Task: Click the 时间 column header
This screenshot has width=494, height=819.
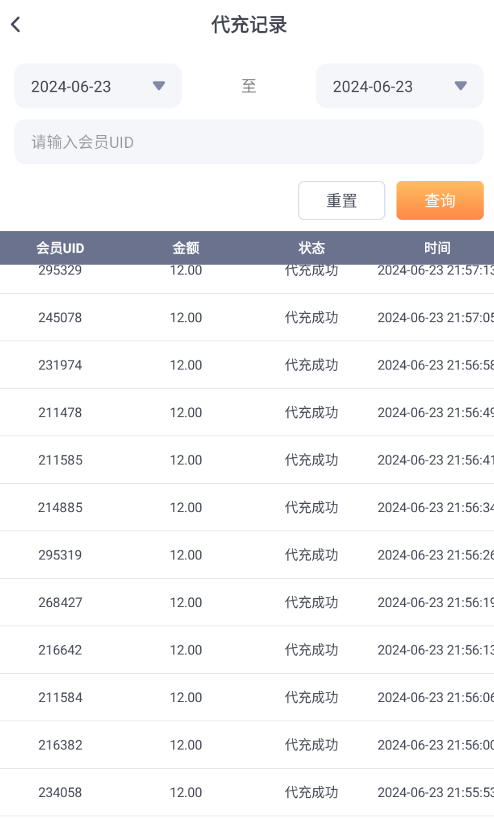Action: 437,248
